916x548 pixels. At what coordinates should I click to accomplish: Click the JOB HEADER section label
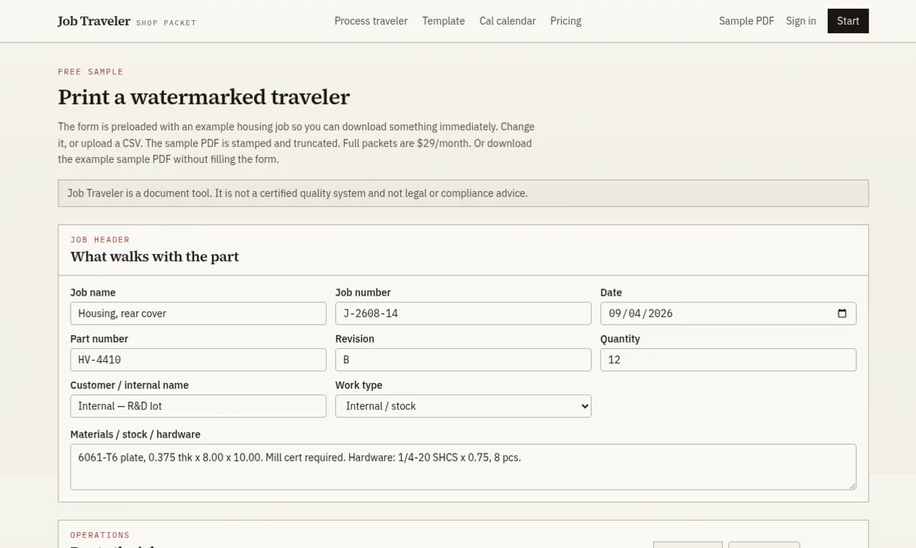pos(100,239)
